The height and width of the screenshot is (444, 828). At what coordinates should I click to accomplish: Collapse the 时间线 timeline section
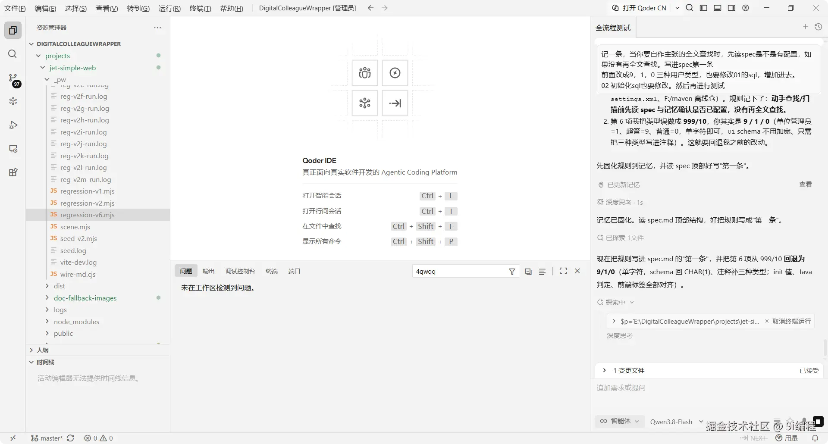pos(31,362)
